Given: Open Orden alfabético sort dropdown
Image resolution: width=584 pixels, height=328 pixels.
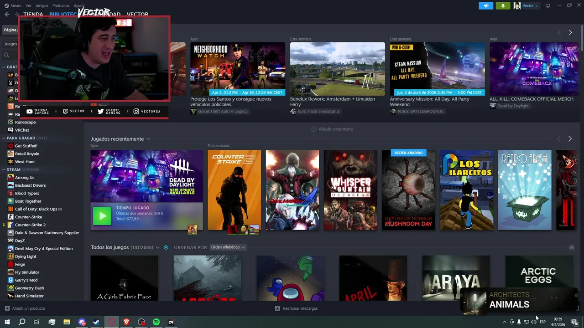Looking at the screenshot, I should point(228,247).
